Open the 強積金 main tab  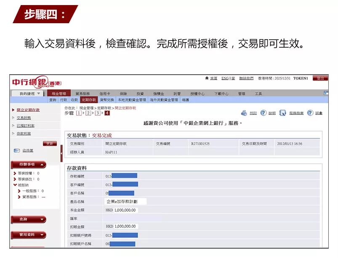(159, 94)
